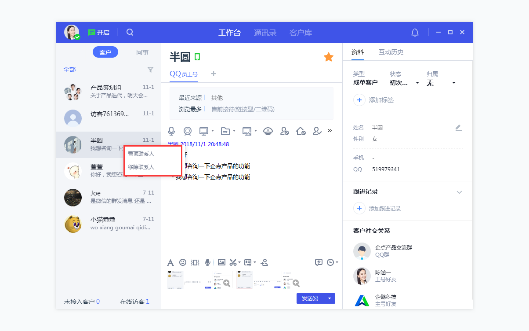The height and width of the screenshot is (331, 529).
Task: Open the emoji smiley picker
Action: [x=183, y=262]
